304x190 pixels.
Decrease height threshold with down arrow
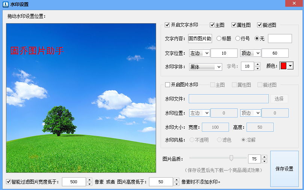click(176, 184)
